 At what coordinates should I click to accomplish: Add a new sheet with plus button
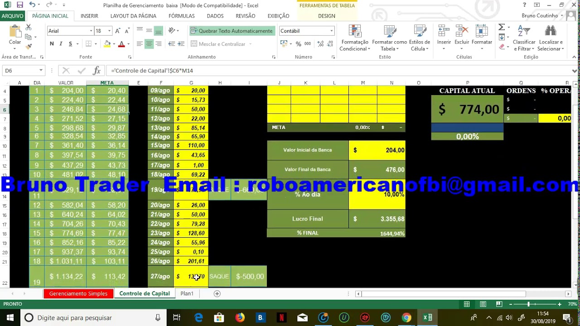[217, 293]
